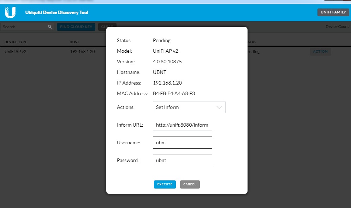The height and width of the screenshot is (208, 351).
Task: Focus the Username field containing ubnt
Action: click(183, 143)
